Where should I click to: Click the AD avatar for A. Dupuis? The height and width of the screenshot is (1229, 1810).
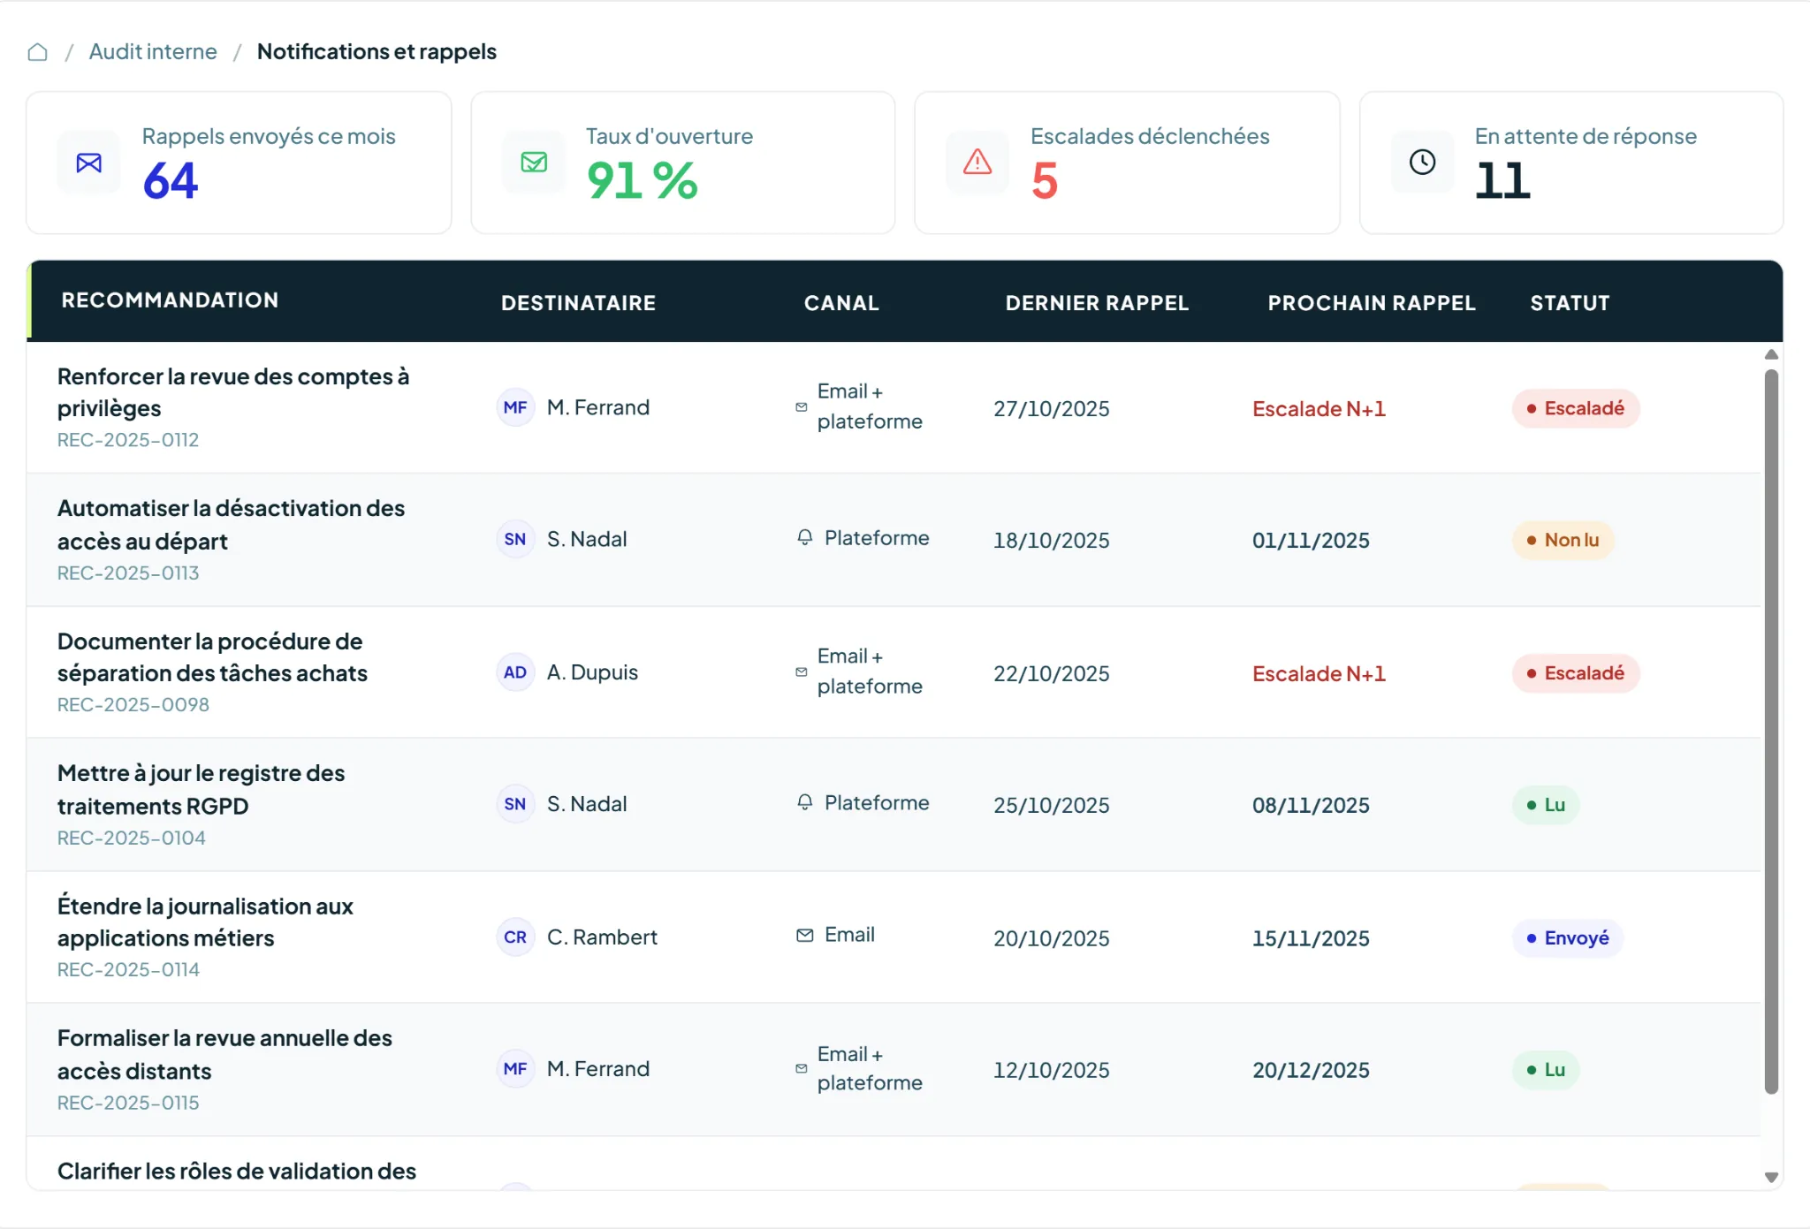515,672
